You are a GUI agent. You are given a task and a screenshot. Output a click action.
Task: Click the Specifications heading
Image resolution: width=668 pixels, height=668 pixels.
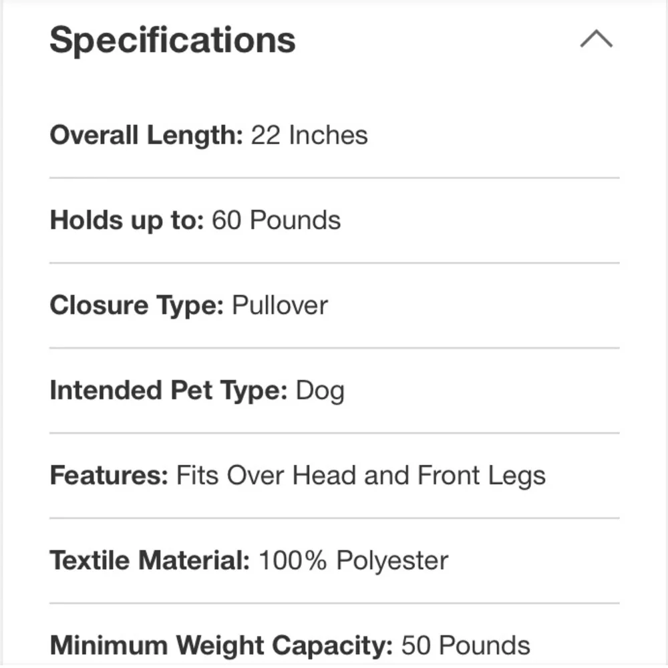click(x=172, y=40)
